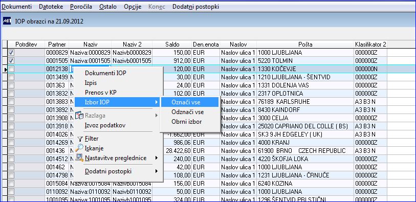Click the Naslov column header
Screen dimensions: 416x202
238,44
